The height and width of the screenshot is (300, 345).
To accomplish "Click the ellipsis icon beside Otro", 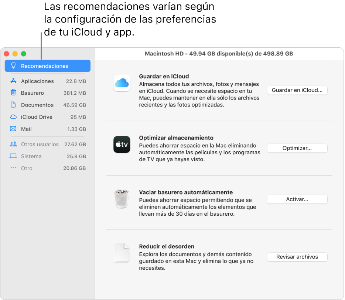I will 13,168.
